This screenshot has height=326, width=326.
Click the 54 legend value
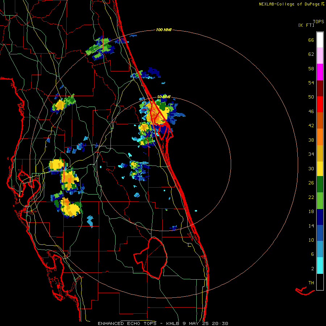coord(311,83)
